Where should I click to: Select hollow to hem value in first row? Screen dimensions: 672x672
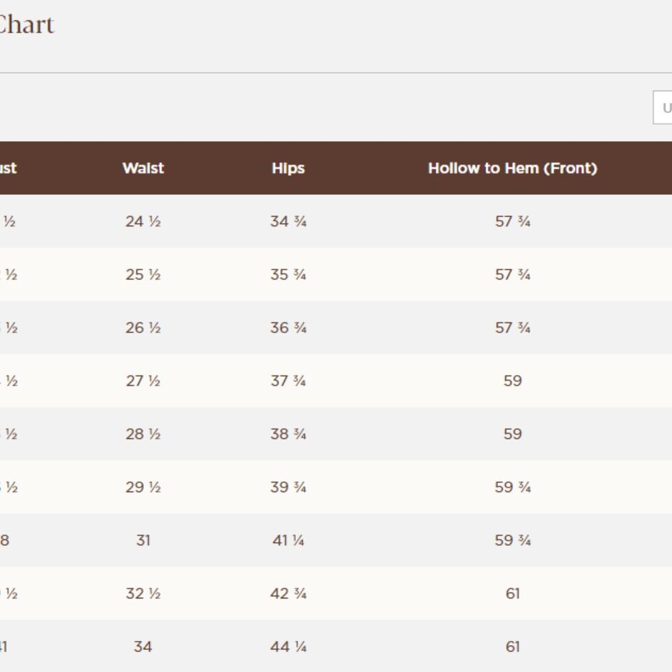pos(513,221)
